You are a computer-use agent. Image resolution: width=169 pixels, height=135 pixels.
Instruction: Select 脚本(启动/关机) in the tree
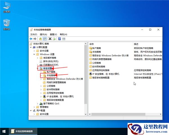coord(51,61)
